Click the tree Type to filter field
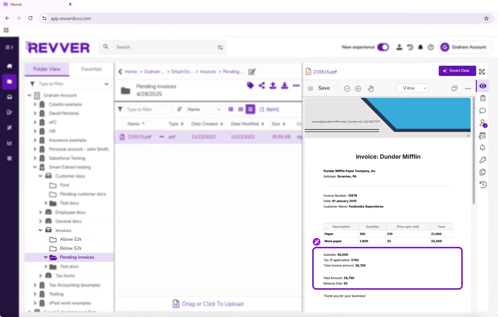 (x=69, y=84)
